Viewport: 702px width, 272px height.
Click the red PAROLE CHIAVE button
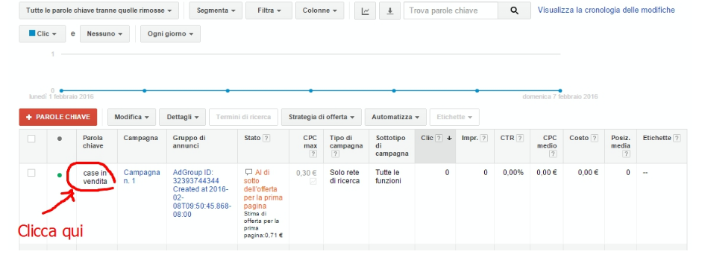tap(57, 117)
